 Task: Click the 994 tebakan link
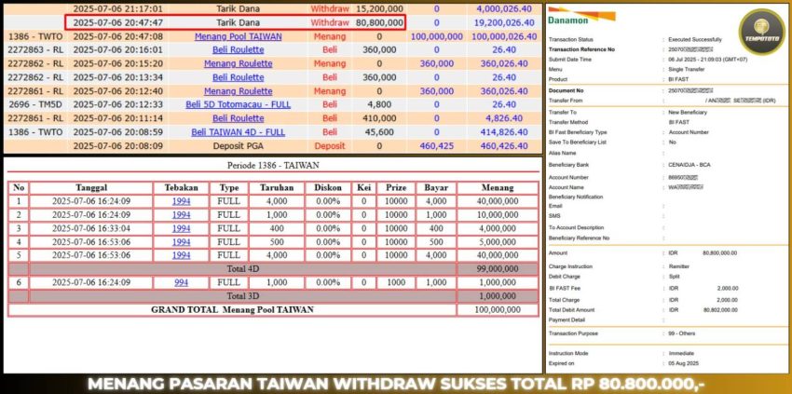pyautogui.click(x=181, y=283)
